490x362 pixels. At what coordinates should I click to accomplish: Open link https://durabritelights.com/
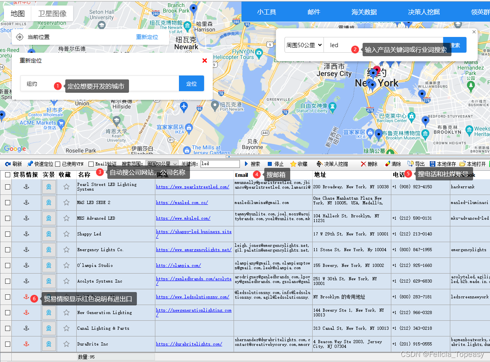pos(189,344)
